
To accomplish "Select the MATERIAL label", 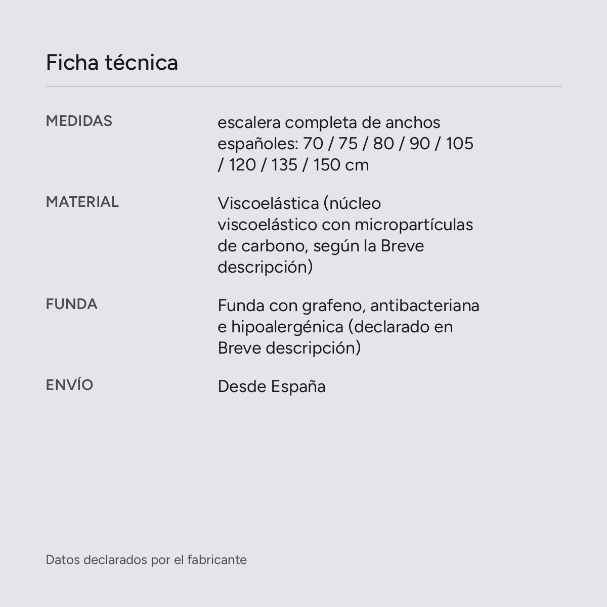I will click(x=82, y=202).
